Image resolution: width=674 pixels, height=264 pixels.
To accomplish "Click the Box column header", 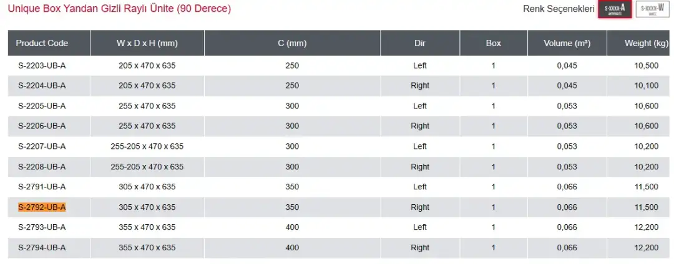I will point(494,43).
